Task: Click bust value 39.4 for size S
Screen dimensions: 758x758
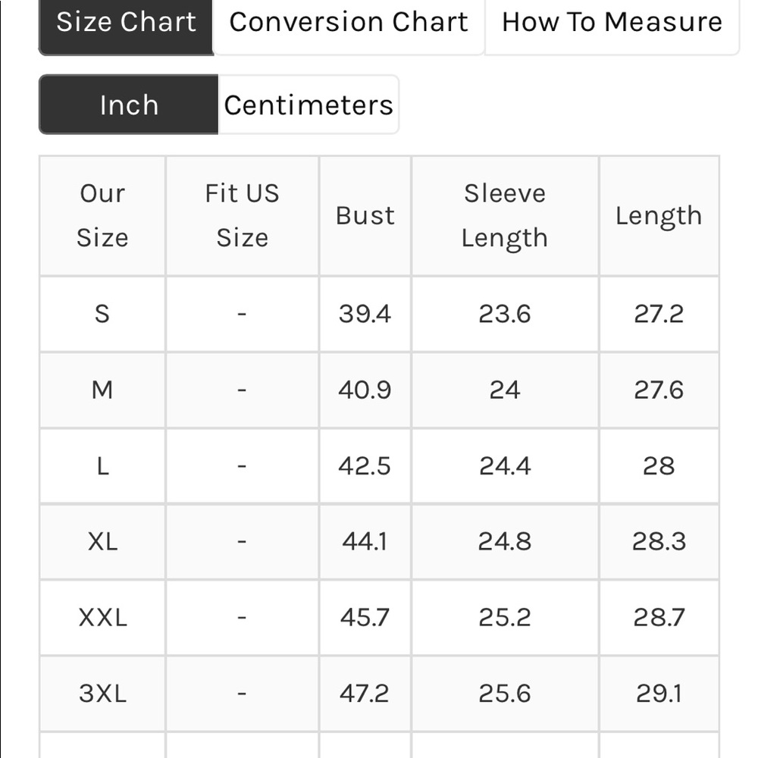Action: [x=365, y=315]
